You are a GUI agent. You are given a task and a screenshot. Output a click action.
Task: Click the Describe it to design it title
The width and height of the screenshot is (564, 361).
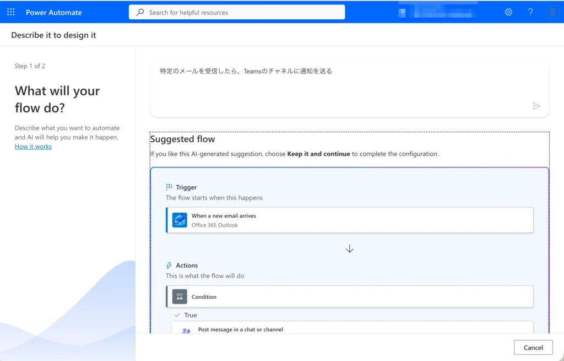tap(53, 35)
